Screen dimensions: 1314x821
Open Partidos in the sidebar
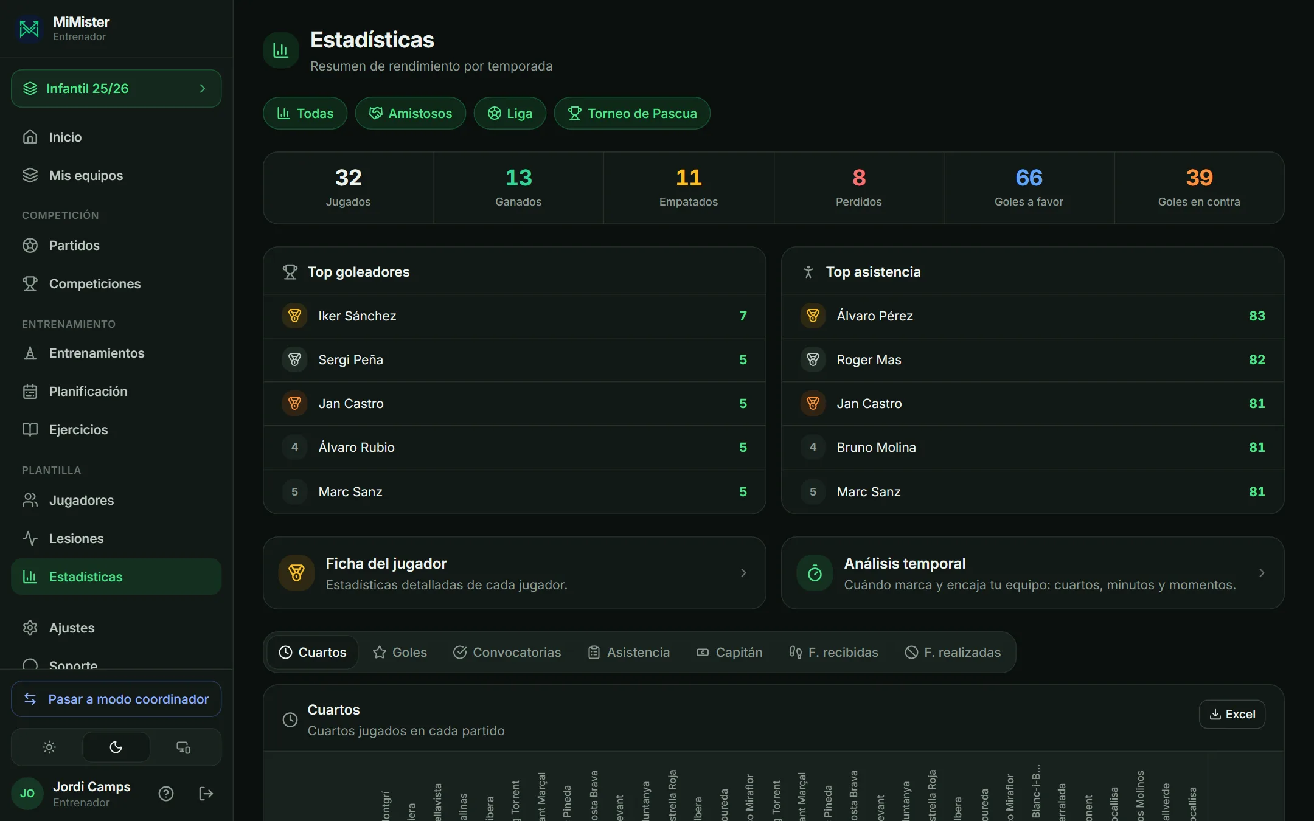click(116, 245)
